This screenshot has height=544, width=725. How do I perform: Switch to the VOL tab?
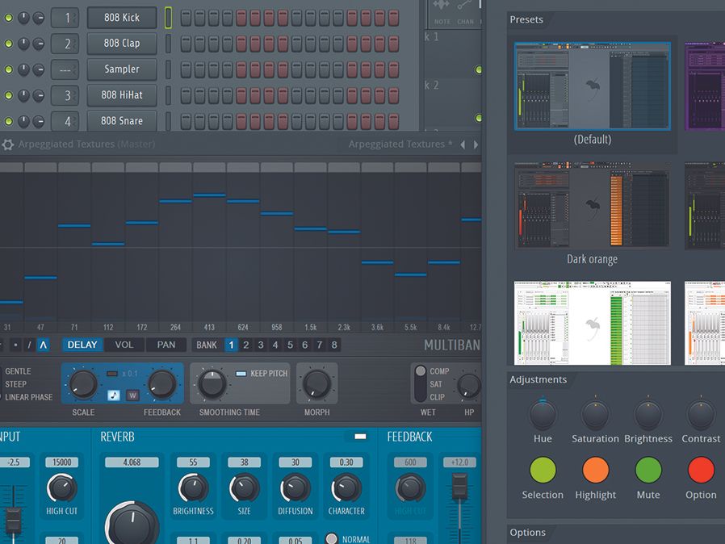pos(124,345)
